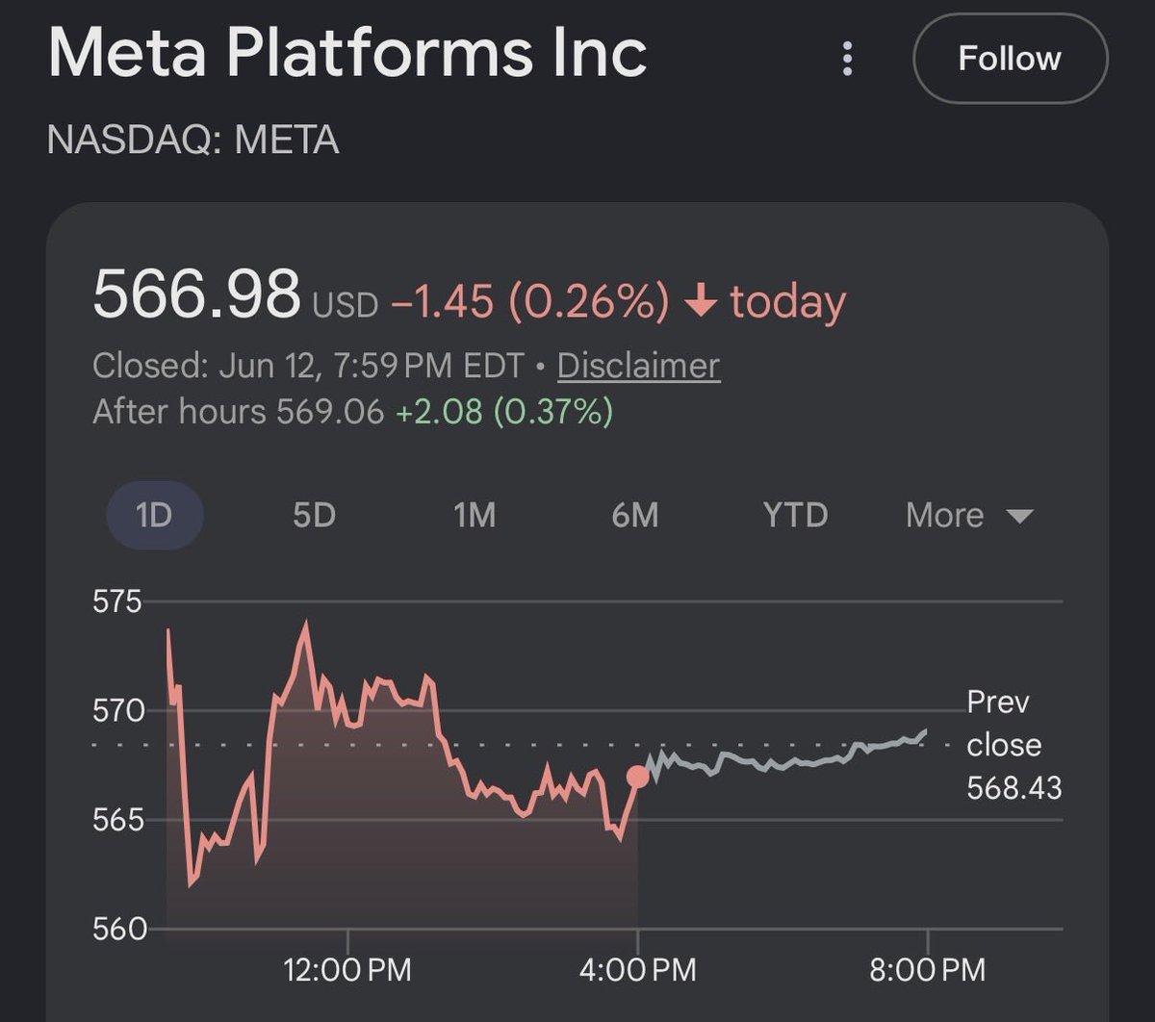Click the NASDAQ: META ticker label
1155x1022 pixels.
[192, 141]
